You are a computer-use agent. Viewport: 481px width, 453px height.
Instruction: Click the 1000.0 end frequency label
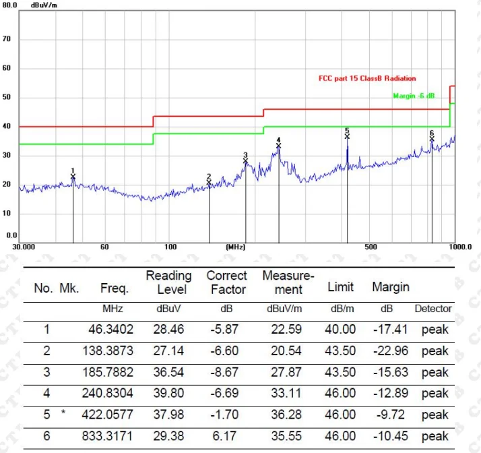point(460,247)
